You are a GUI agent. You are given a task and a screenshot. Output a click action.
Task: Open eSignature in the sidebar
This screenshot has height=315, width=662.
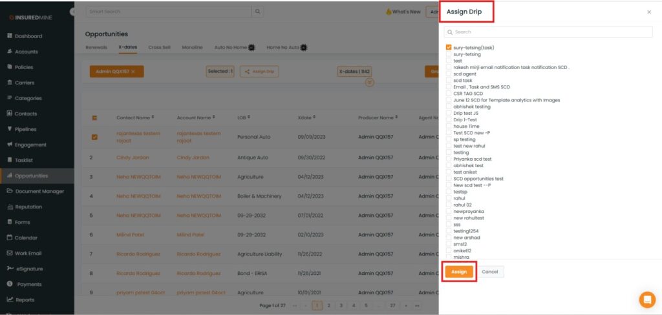coord(28,269)
